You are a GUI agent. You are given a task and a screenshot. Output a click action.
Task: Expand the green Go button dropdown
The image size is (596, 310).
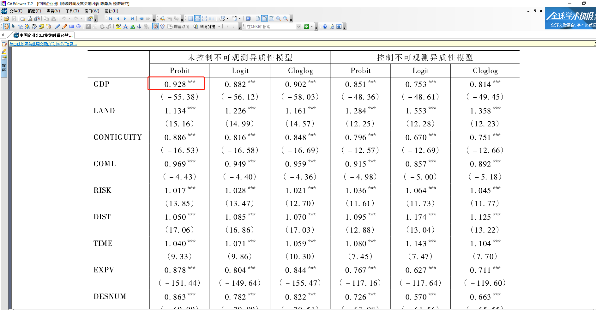[312, 27]
